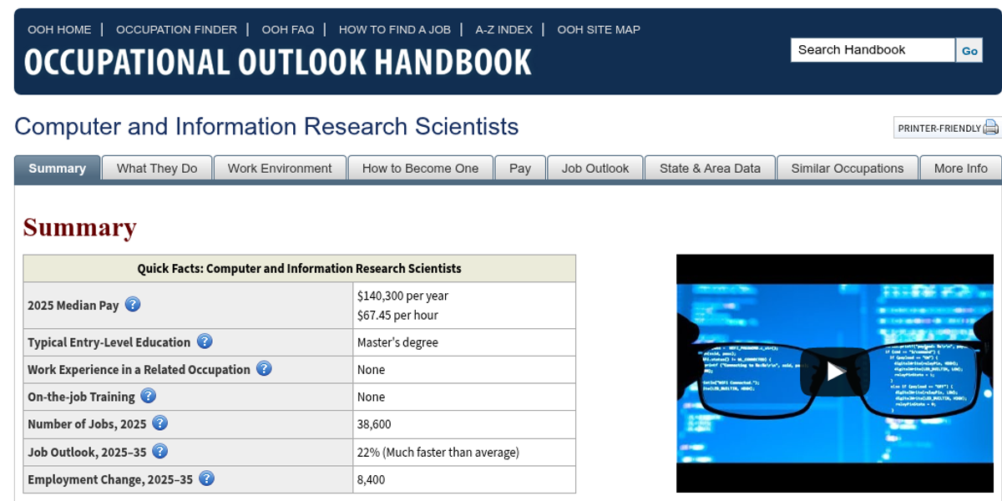1002x501 pixels.
Task: Click the 22% (Much faster than average) cell
Action: click(x=464, y=452)
